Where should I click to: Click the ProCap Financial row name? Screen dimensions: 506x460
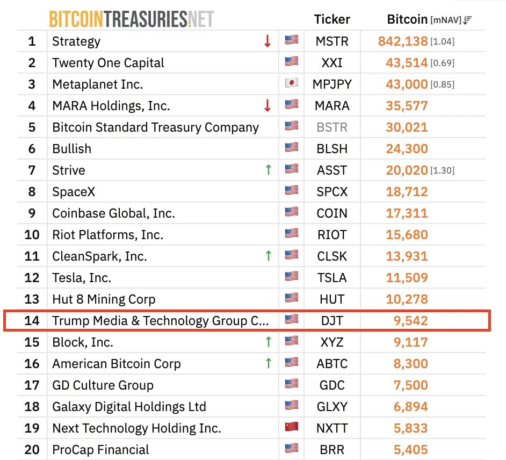(x=100, y=450)
